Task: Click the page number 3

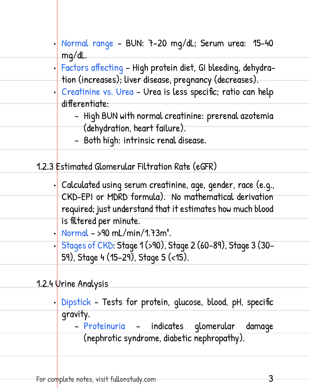Action: pos(271,379)
